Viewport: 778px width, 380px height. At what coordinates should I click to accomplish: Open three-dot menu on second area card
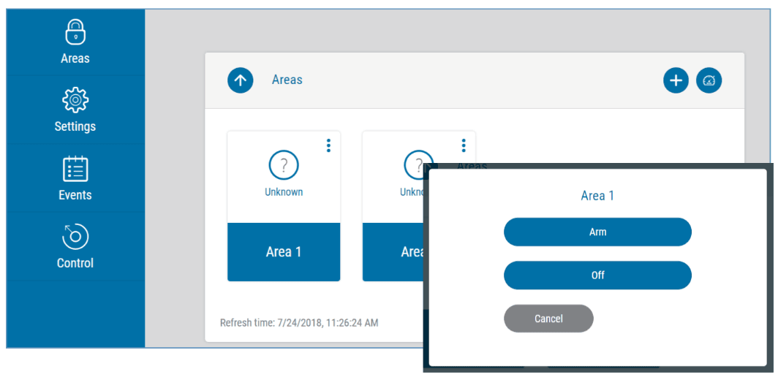click(x=463, y=145)
